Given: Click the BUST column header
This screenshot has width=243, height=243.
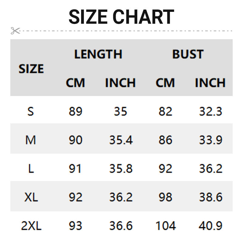Looking at the screenshot, I should coord(188,54).
